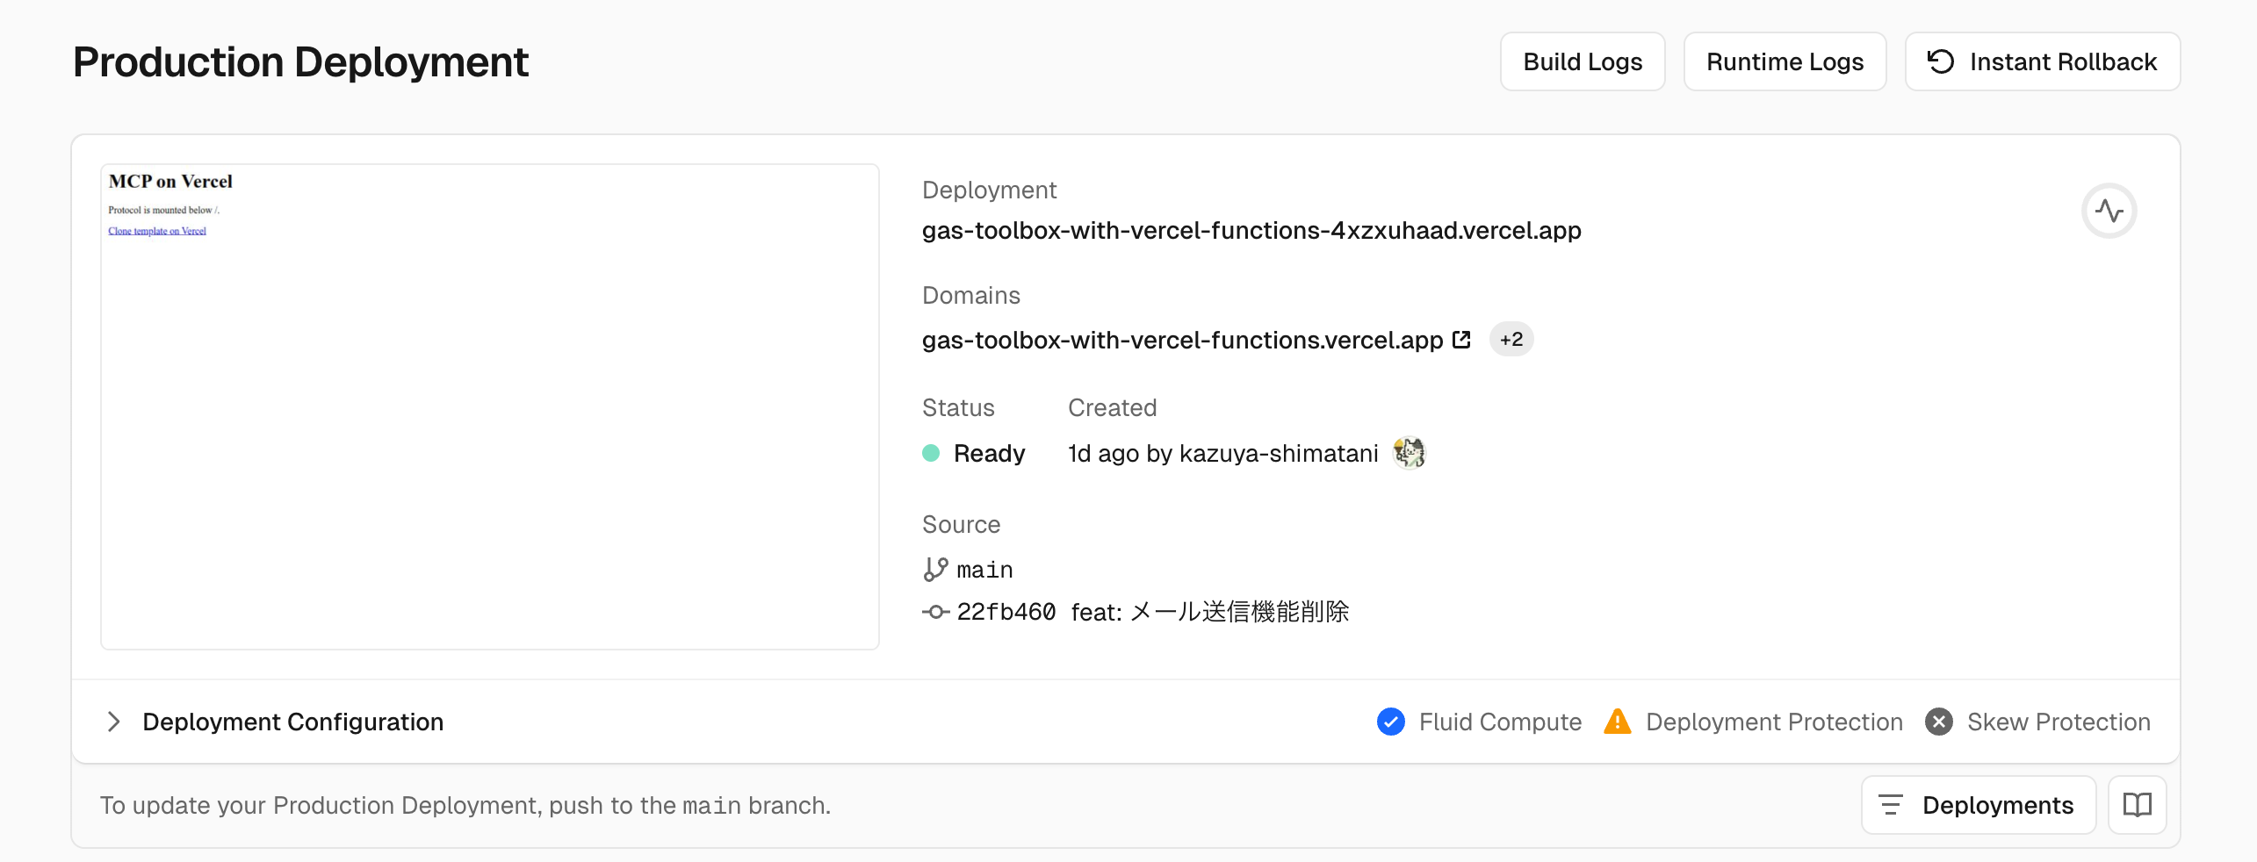This screenshot has height=862, width=2257.
Task: Open commit 22fb460 hash link
Action: pyautogui.click(x=1006, y=612)
